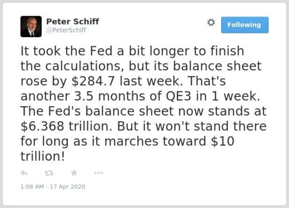Open the three-dot more options icon
Viewport: 289px width, 208px height.
98,173
